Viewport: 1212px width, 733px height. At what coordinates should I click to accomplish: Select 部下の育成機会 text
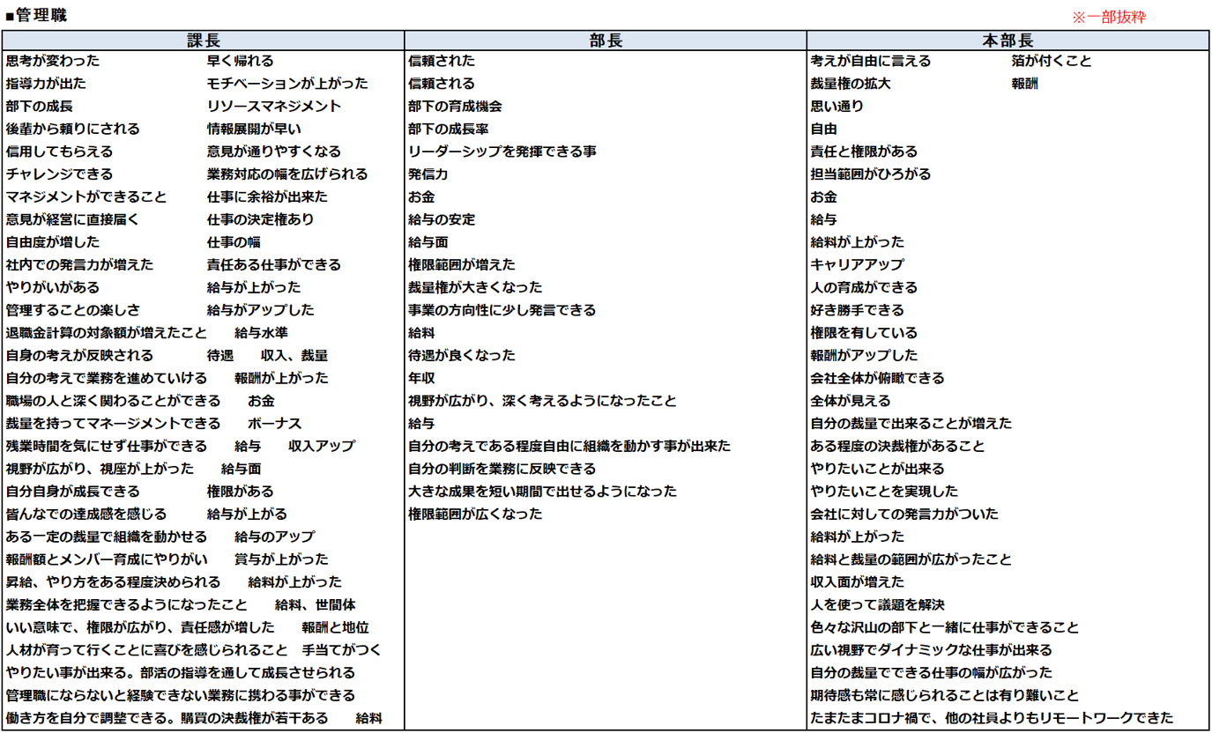(x=455, y=107)
